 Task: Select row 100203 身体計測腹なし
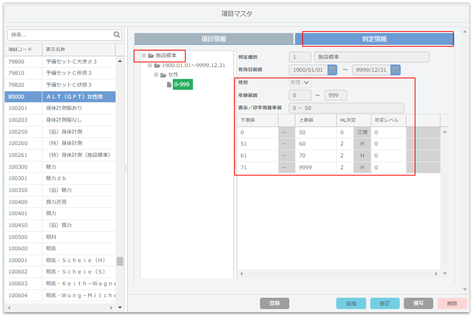click(60, 120)
